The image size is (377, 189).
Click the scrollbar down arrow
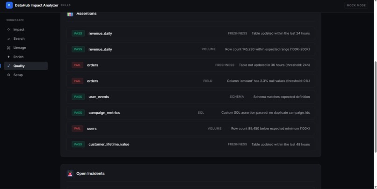(x=375, y=187)
